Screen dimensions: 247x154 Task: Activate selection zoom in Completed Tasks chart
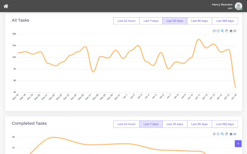tap(222, 134)
